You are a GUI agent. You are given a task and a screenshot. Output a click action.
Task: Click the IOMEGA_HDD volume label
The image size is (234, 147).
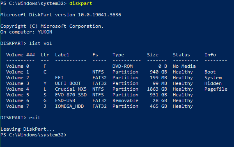coord(69,106)
